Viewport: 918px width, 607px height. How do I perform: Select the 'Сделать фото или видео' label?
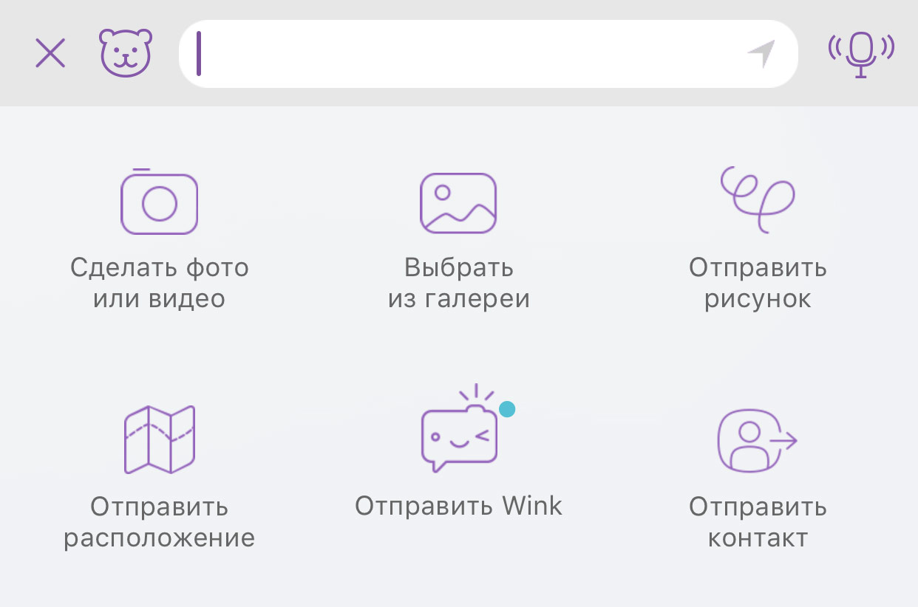click(x=160, y=283)
